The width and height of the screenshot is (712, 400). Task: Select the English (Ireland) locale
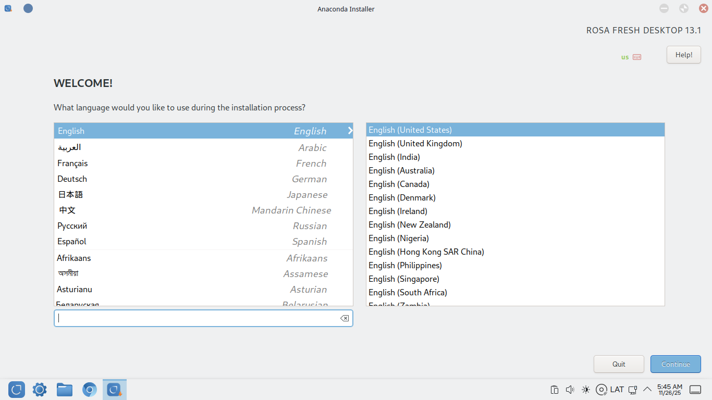click(x=515, y=211)
